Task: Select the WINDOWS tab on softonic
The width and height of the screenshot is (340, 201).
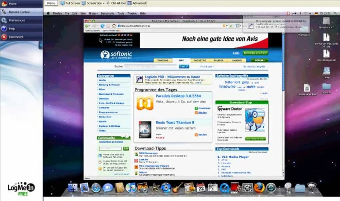Action: (x=163, y=60)
